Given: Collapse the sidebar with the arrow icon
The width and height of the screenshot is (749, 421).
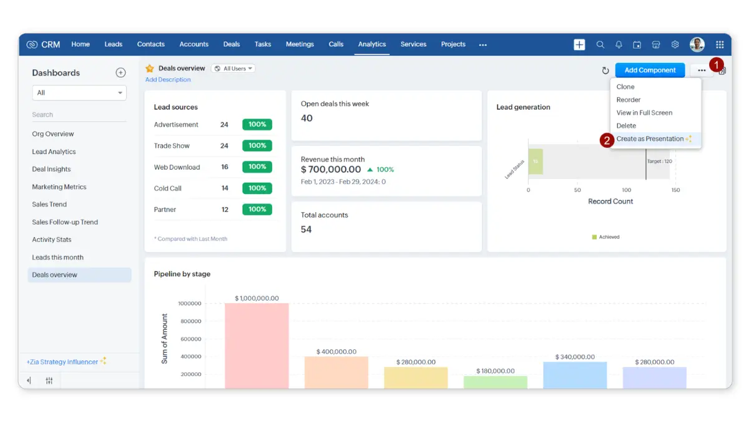Looking at the screenshot, I should [27, 380].
